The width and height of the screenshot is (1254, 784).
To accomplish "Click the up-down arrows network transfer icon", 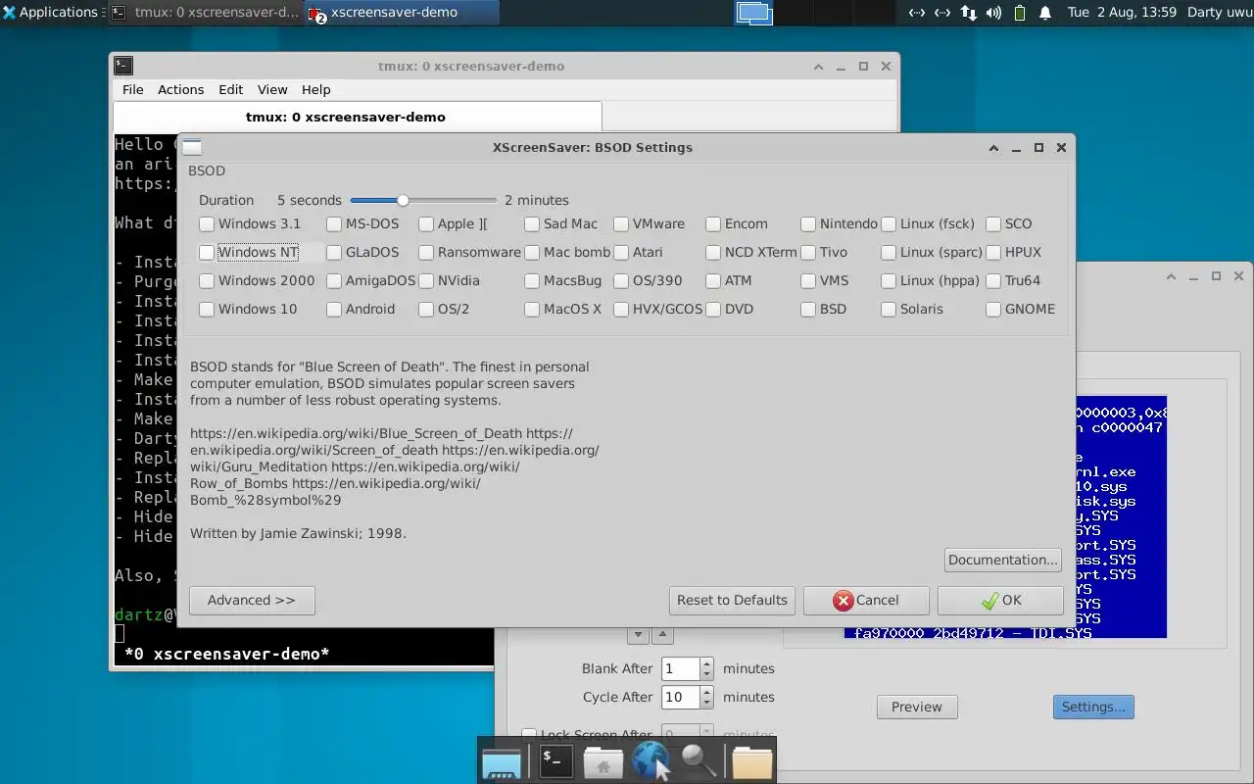I will click(968, 13).
